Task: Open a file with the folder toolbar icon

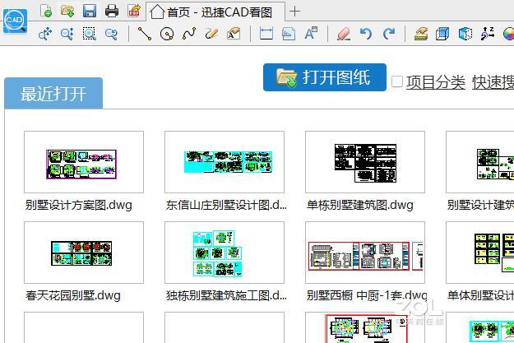Action: pos(67,11)
